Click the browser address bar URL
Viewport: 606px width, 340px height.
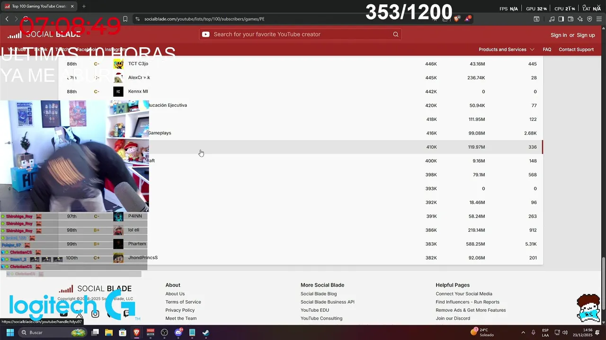[205, 19]
